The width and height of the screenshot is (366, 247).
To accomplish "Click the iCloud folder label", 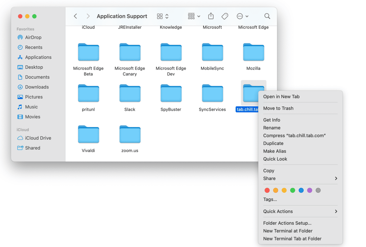I will click(x=88, y=27).
